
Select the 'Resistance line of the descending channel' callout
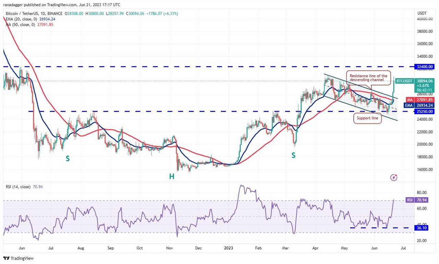point(369,78)
